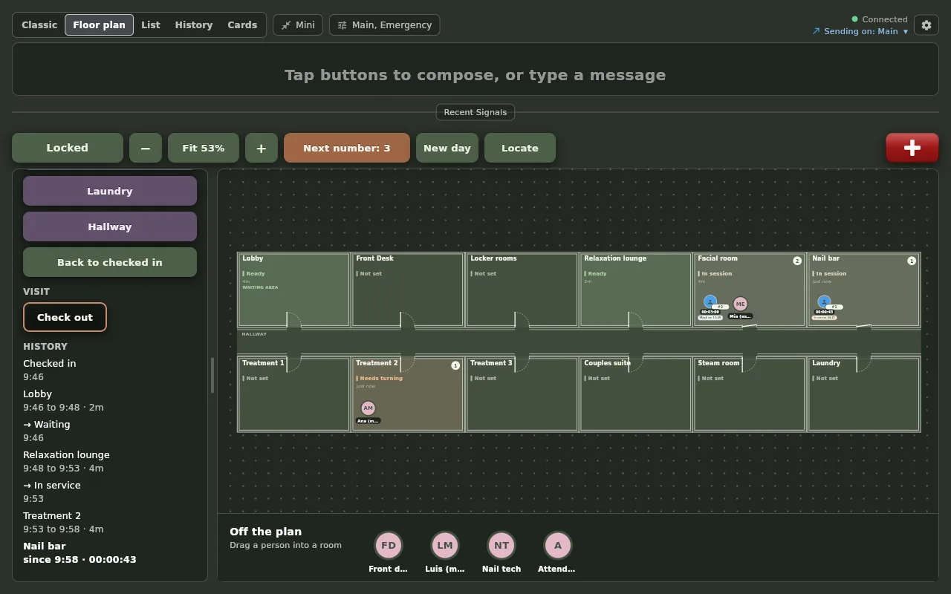Click Back to checked in button
Screen dimensions: 951x594
click(110, 262)
